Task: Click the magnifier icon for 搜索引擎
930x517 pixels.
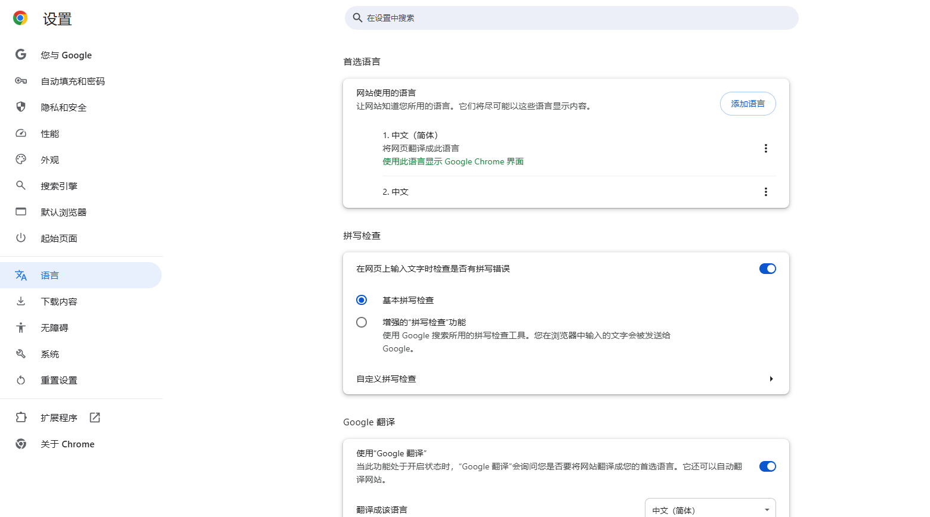Action: [21, 185]
